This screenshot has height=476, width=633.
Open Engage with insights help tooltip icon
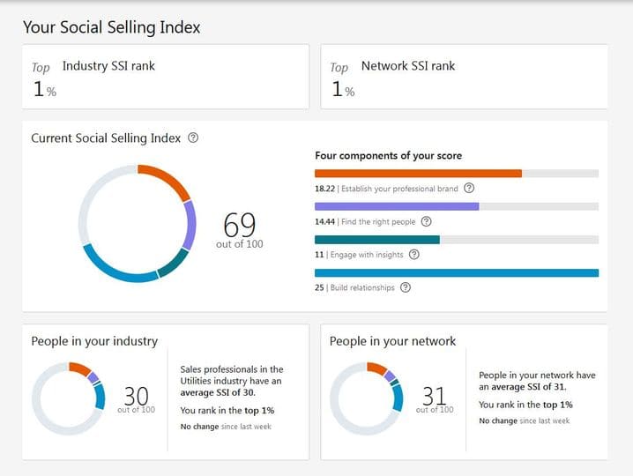tap(414, 255)
